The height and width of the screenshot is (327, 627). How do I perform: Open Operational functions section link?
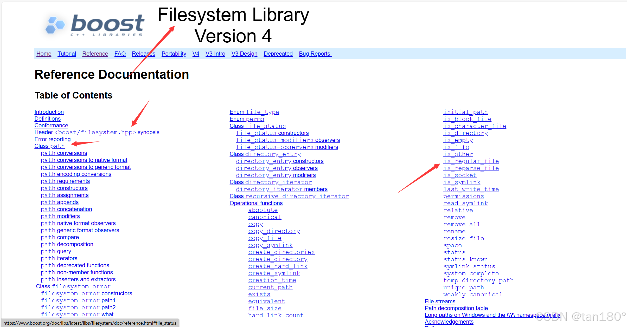[x=256, y=203]
